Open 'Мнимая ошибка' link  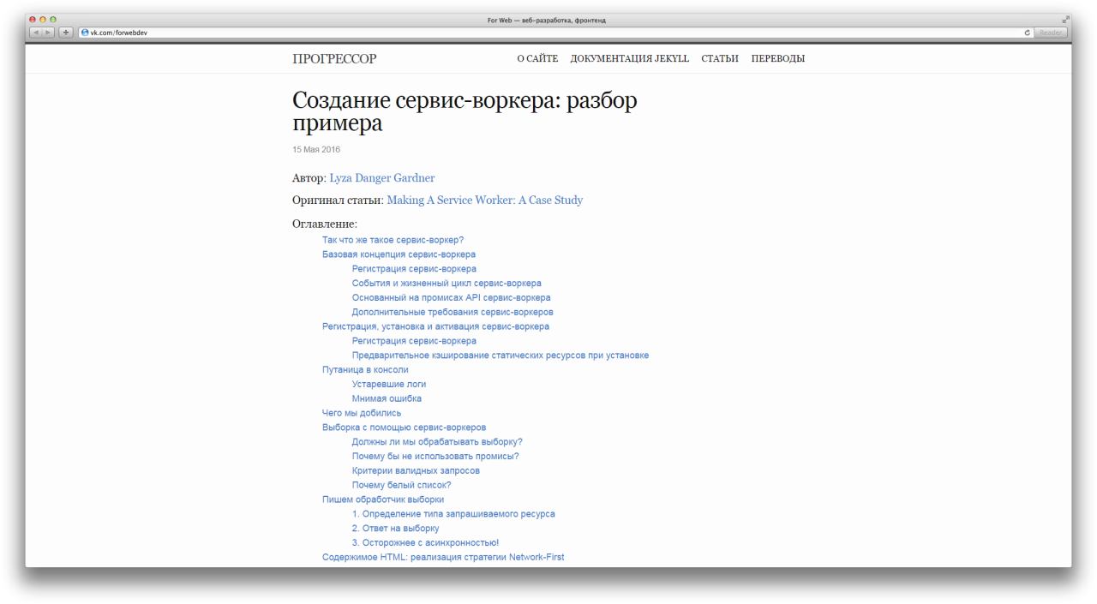click(x=387, y=398)
